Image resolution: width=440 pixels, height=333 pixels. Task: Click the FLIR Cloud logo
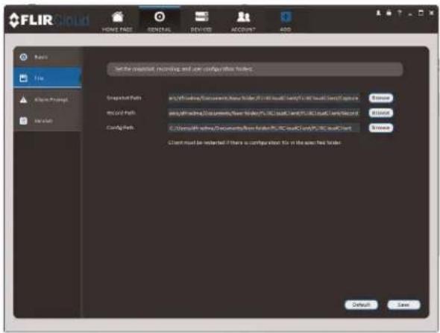point(49,20)
